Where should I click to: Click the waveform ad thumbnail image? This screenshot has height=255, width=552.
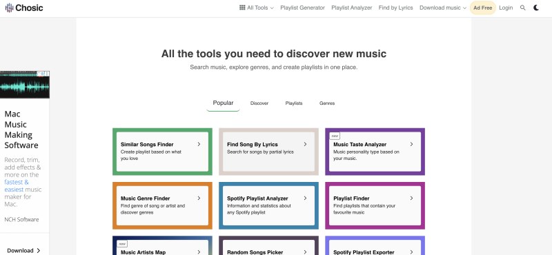(x=25, y=84)
